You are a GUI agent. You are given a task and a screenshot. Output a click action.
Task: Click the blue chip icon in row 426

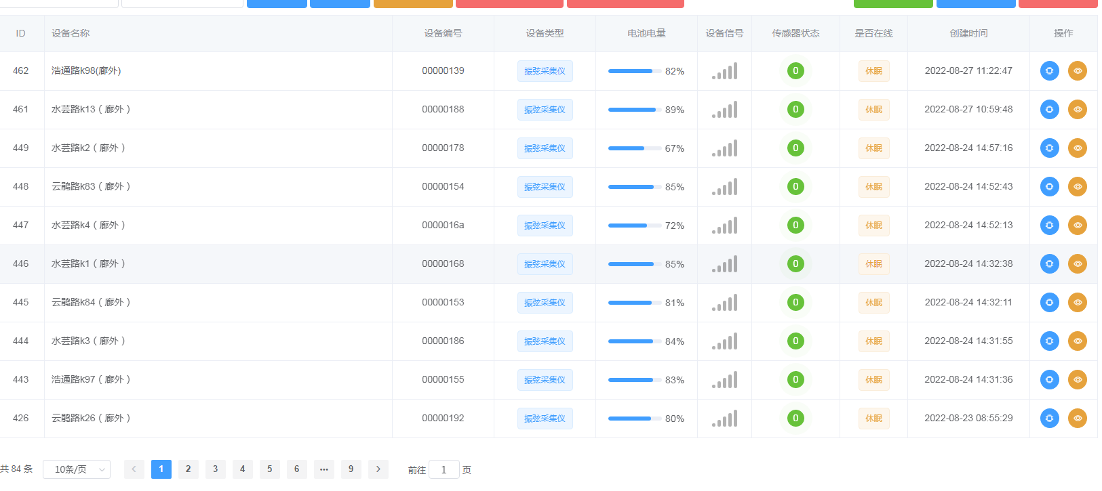click(1049, 419)
